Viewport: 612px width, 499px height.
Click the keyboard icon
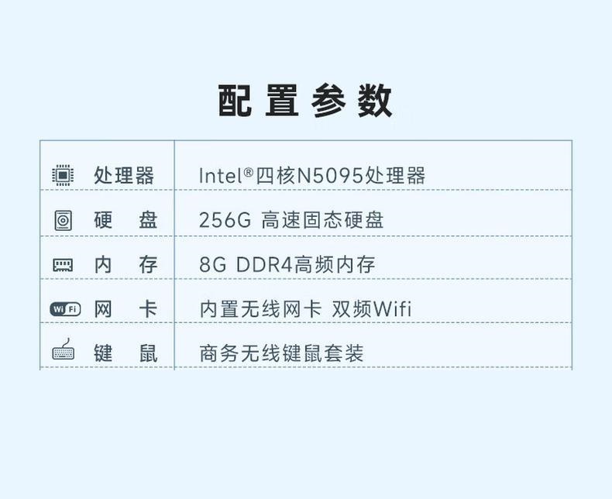[x=63, y=349]
